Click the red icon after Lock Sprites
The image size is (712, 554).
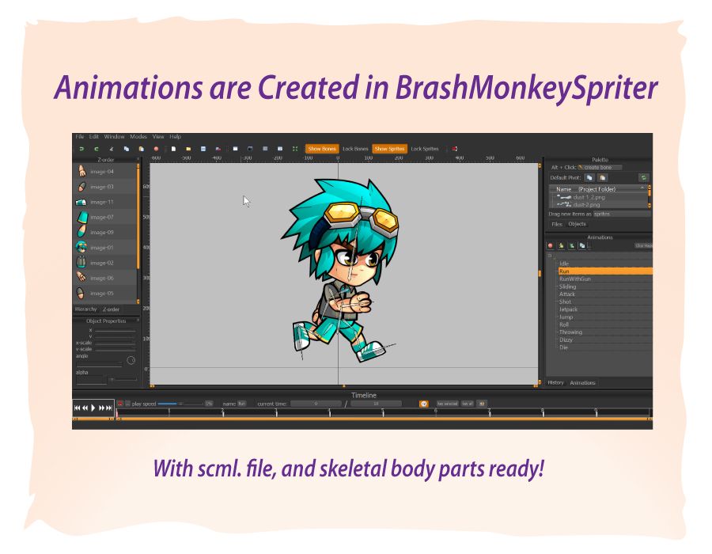coord(455,149)
